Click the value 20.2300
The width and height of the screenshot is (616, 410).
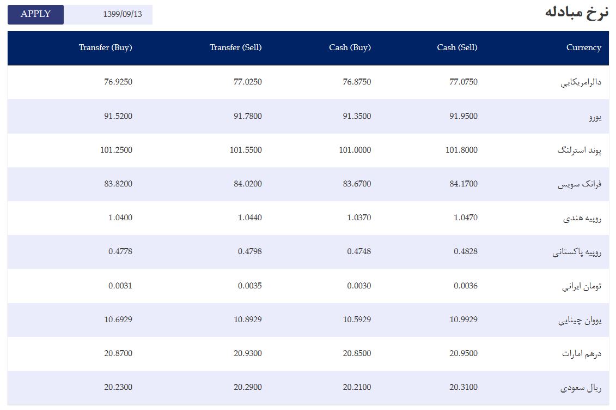coord(118,387)
